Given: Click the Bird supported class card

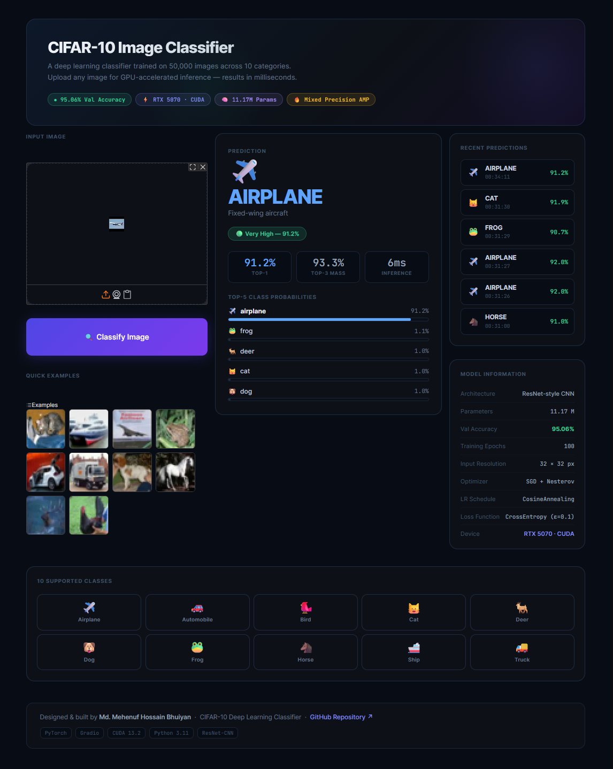Looking at the screenshot, I should [305, 612].
